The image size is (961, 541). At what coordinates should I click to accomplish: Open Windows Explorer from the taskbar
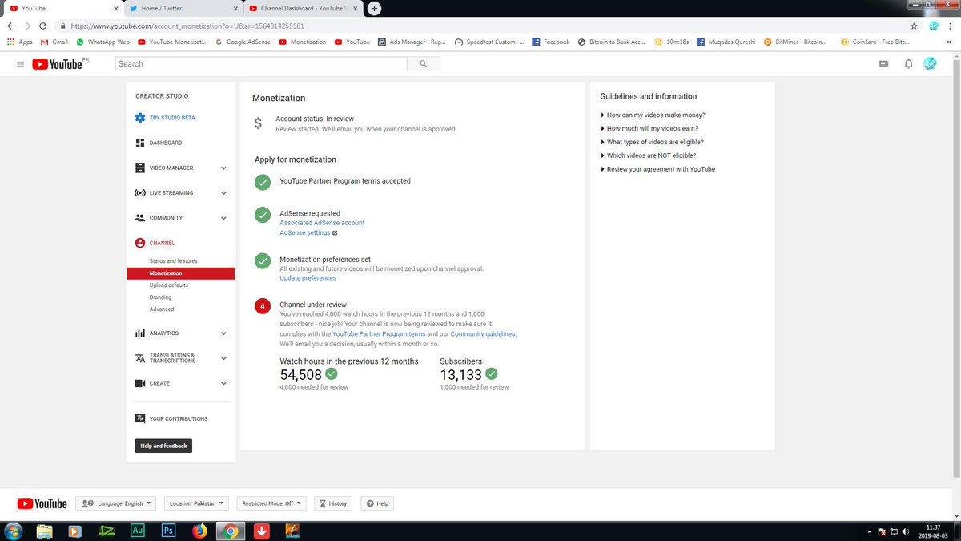[x=44, y=531]
